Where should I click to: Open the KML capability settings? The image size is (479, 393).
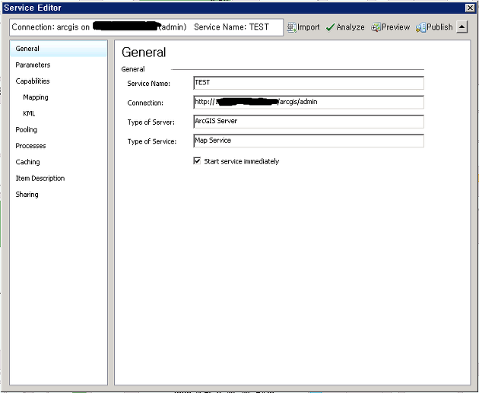29,113
